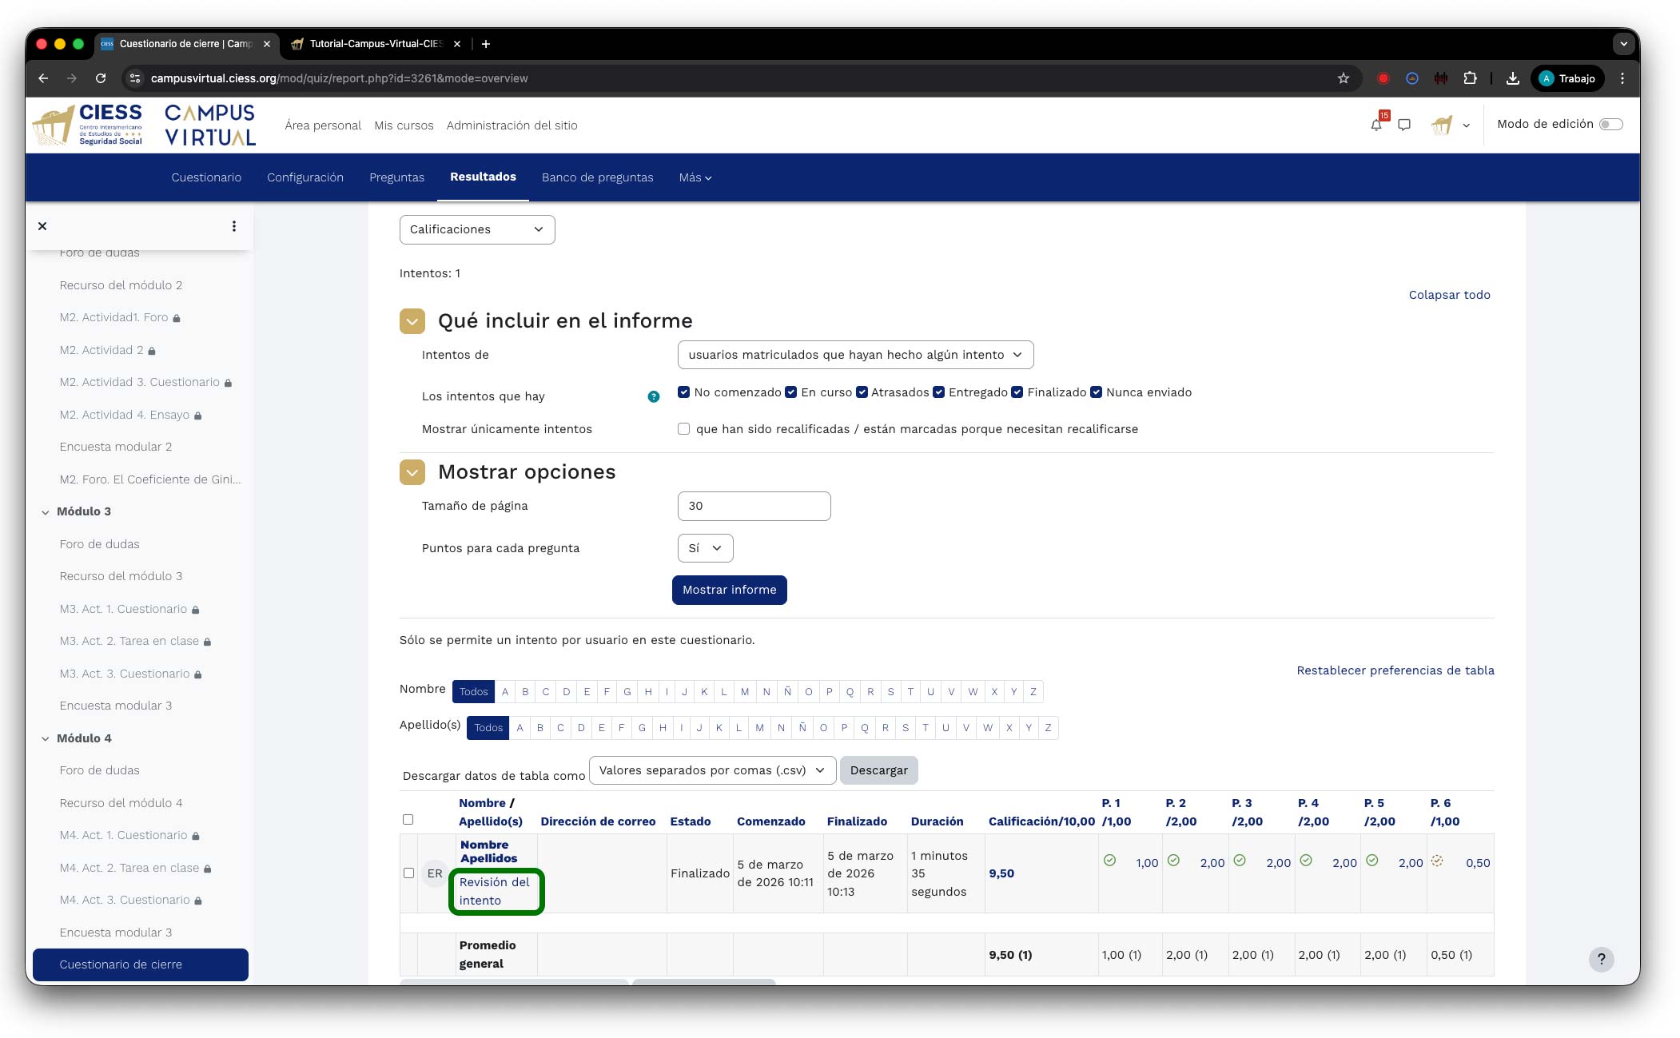The width and height of the screenshot is (1680, 1038).
Task: Open the course index three-dot menu
Action: (233, 226)
